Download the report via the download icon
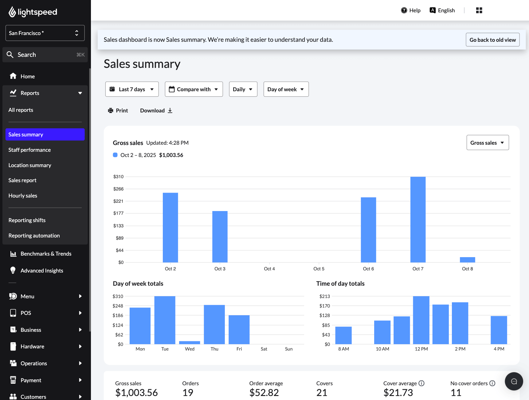 pos(170,110)
